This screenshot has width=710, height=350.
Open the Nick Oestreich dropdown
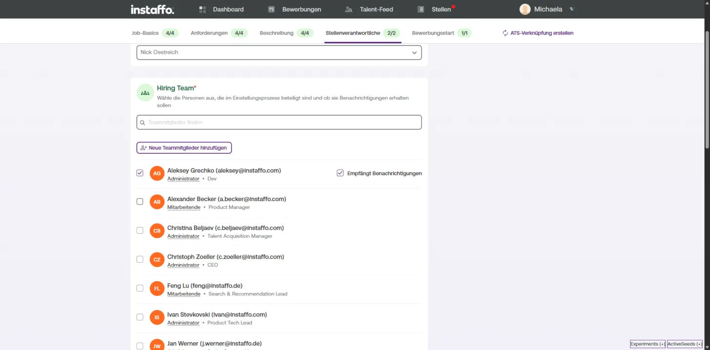[x=279, y=52]
